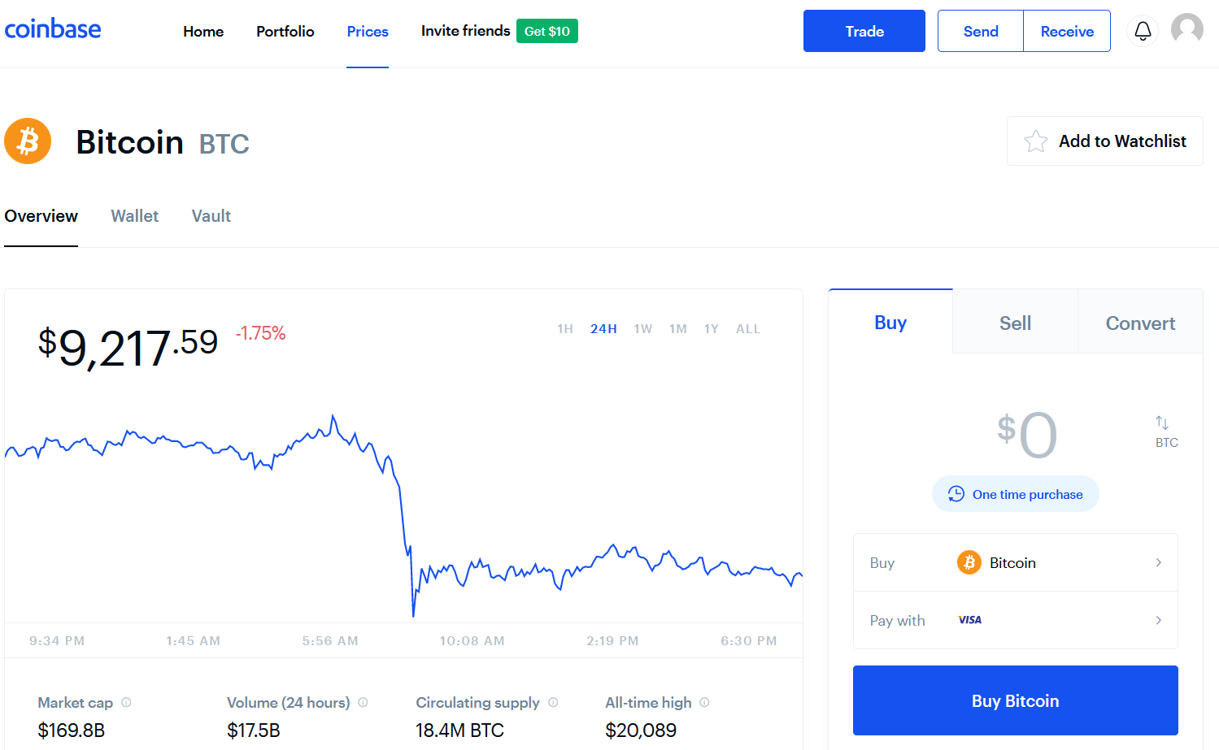Click the Receive button

coord(1067,31)
